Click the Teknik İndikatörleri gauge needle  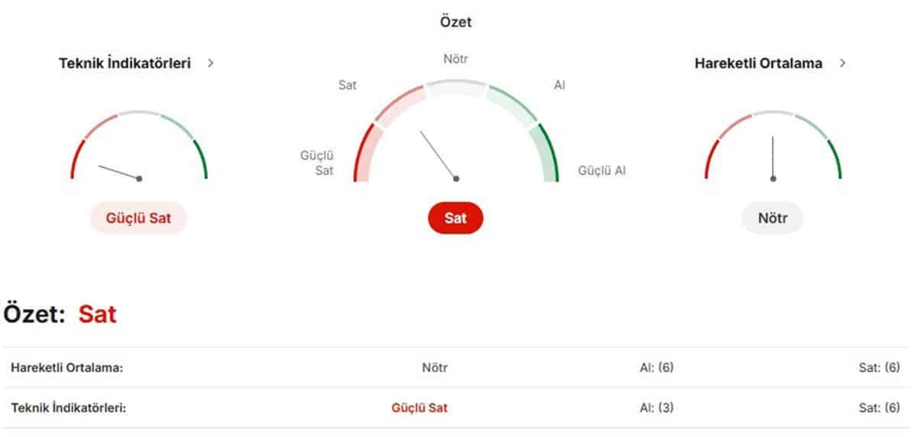click(119, 172)
